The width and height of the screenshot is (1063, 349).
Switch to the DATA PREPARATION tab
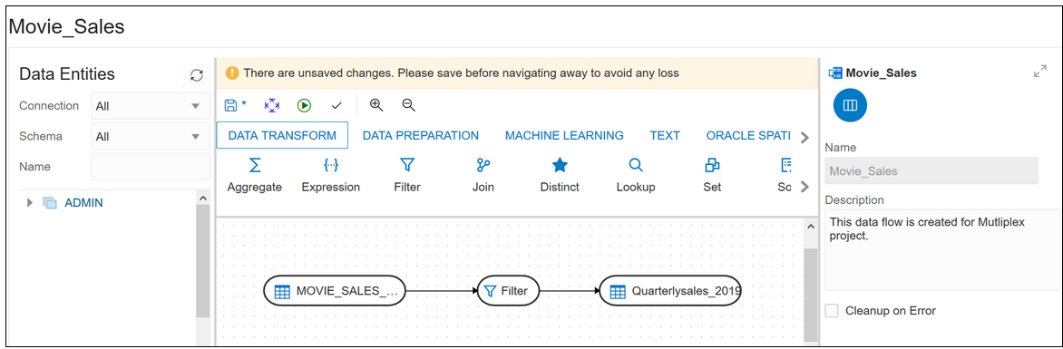[420, 136]
